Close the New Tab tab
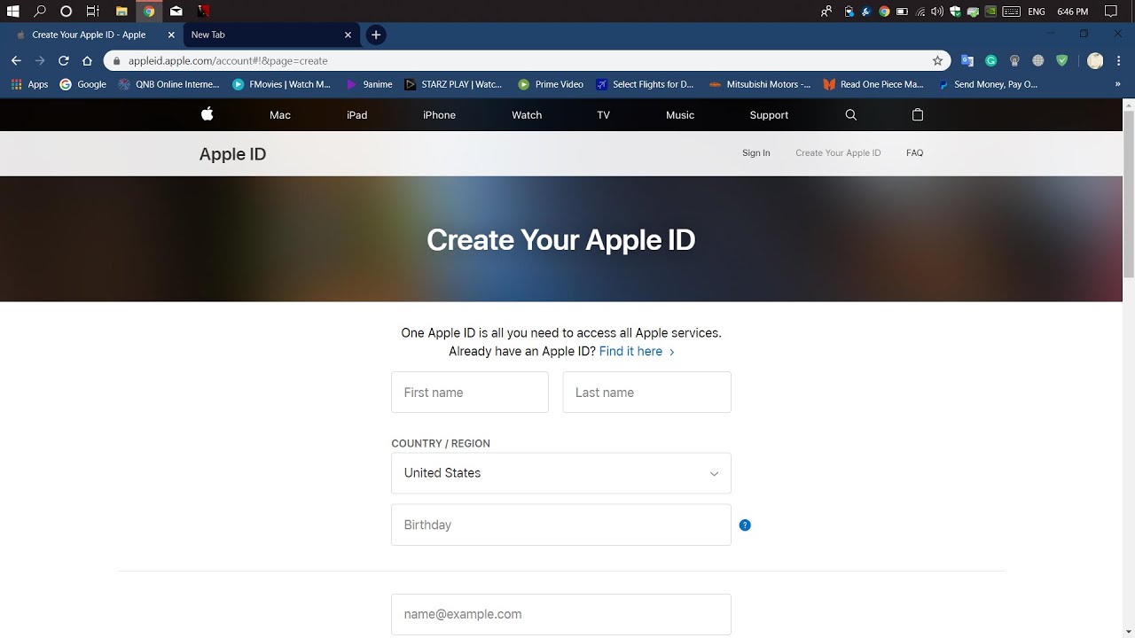Viewport: 1135px width, 638px height. pos(348,35)
